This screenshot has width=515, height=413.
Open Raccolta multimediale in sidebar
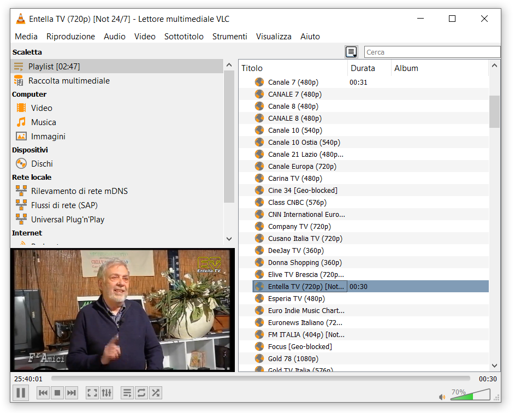click(x=69, y=81)
